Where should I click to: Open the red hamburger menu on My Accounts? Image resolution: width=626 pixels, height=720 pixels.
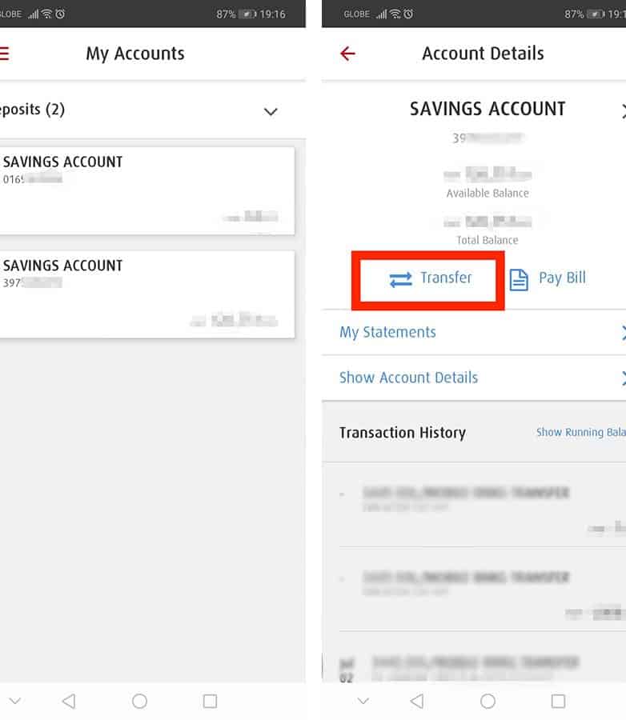coord(4,54)
